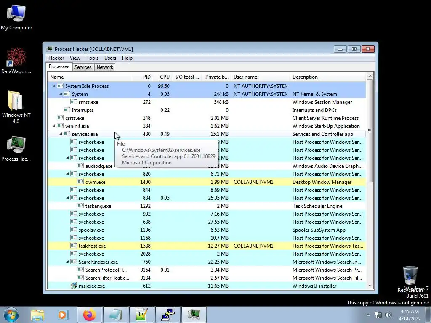Sort by the Description column header
The height and width of the screenshot is (323, 431).
(x=328, y=77)
